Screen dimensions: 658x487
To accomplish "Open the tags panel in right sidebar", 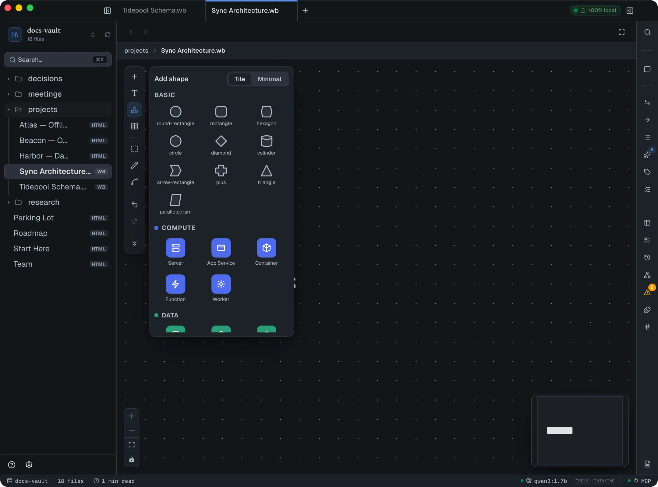I will point(647,172).
